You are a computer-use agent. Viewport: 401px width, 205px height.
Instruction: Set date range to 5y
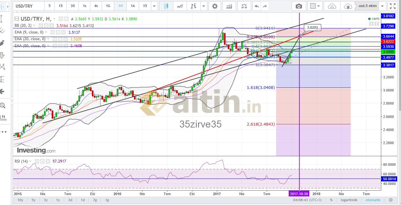[33, 200]
